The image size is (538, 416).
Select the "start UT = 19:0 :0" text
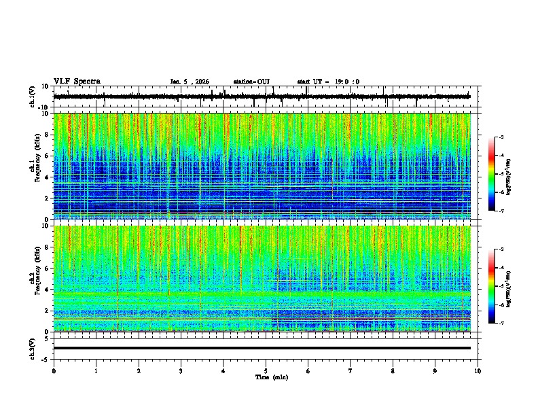(328, 82)
